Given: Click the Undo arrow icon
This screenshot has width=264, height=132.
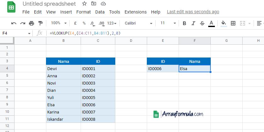Looking at the screenshot, I should pos(14,23).
